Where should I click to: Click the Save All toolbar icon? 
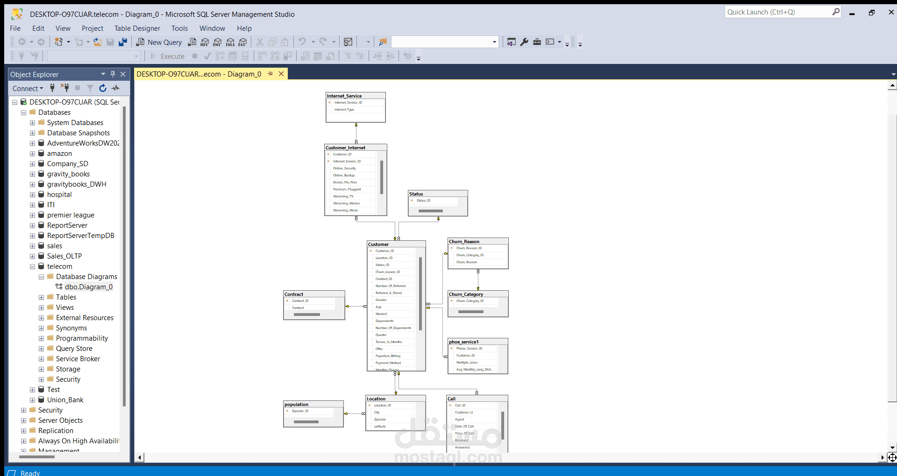[123, 42]
